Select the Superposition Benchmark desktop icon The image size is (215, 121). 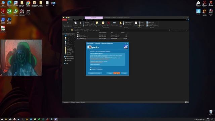(22, 12)
